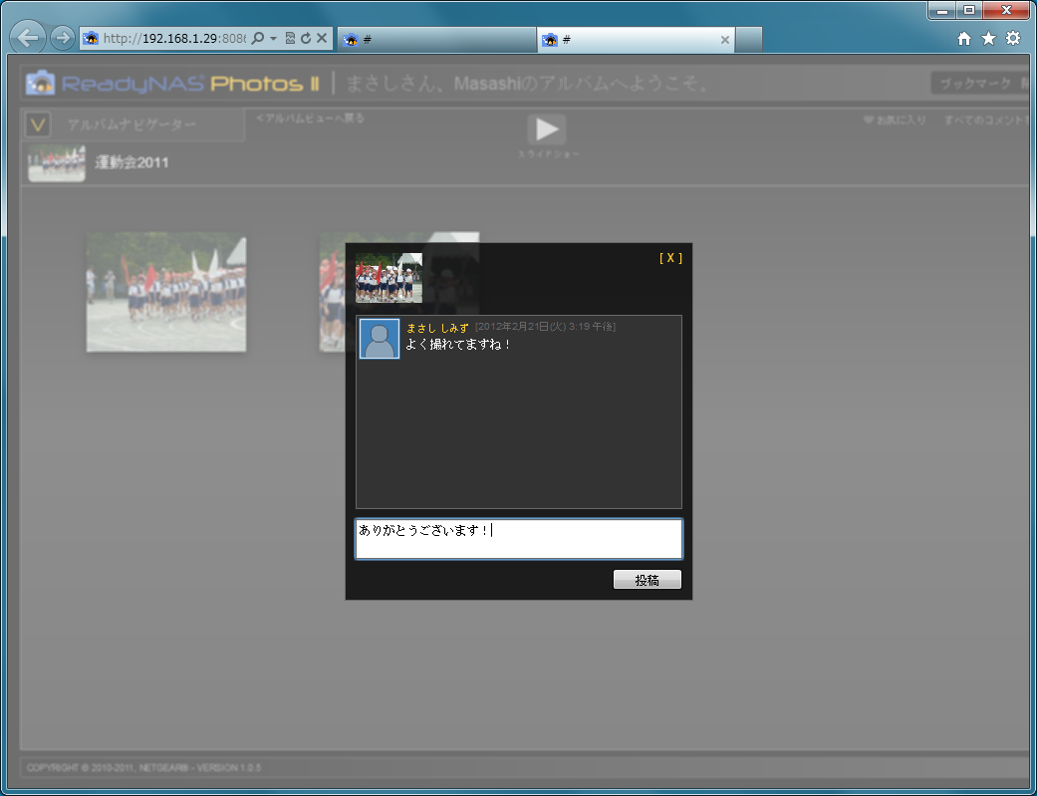1037x796 pixels.
Task: Click the commenter name まさし しみず
Action: coord(436,327)
